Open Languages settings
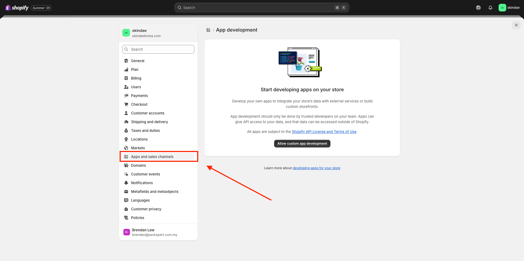 tap(158, 200)
